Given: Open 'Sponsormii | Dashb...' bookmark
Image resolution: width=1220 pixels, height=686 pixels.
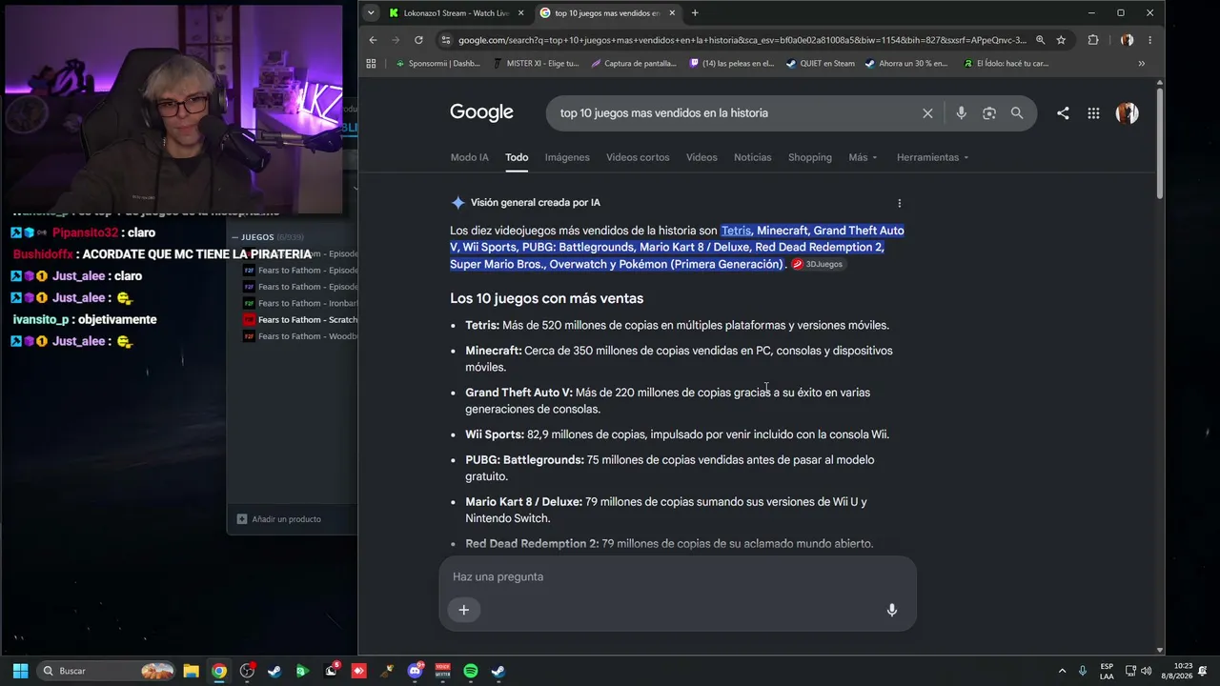Looking at the screenshot, I should pyautogui.click(x=437, y=64).
